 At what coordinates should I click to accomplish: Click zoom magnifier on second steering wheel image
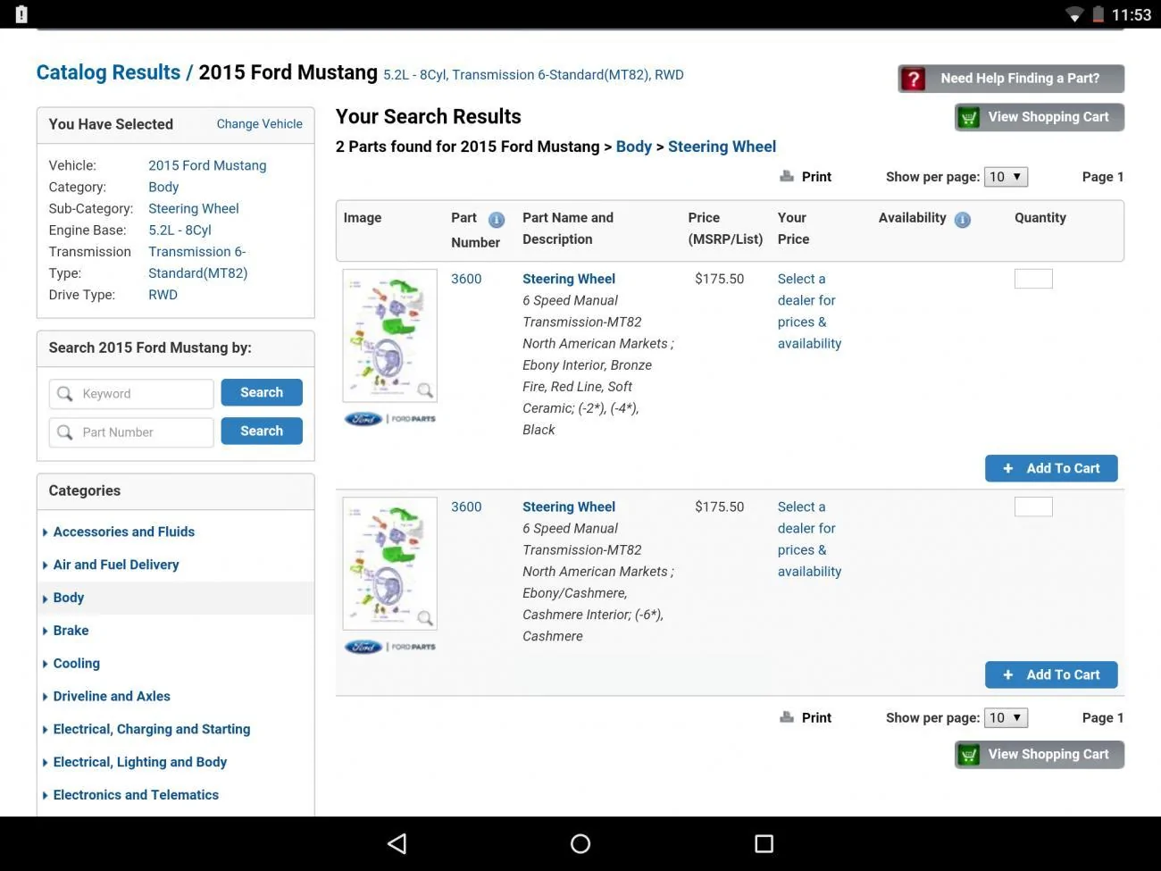425,618
